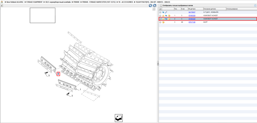Select callout 3 by the lower bolt
Viewport: 257px width, 123px height.
pos(72,96)
